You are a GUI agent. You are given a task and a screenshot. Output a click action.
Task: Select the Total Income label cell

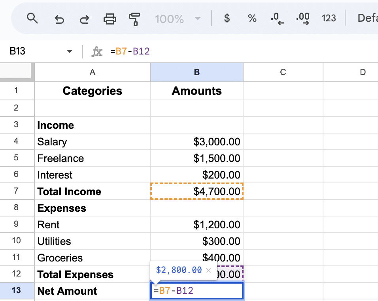93,191
